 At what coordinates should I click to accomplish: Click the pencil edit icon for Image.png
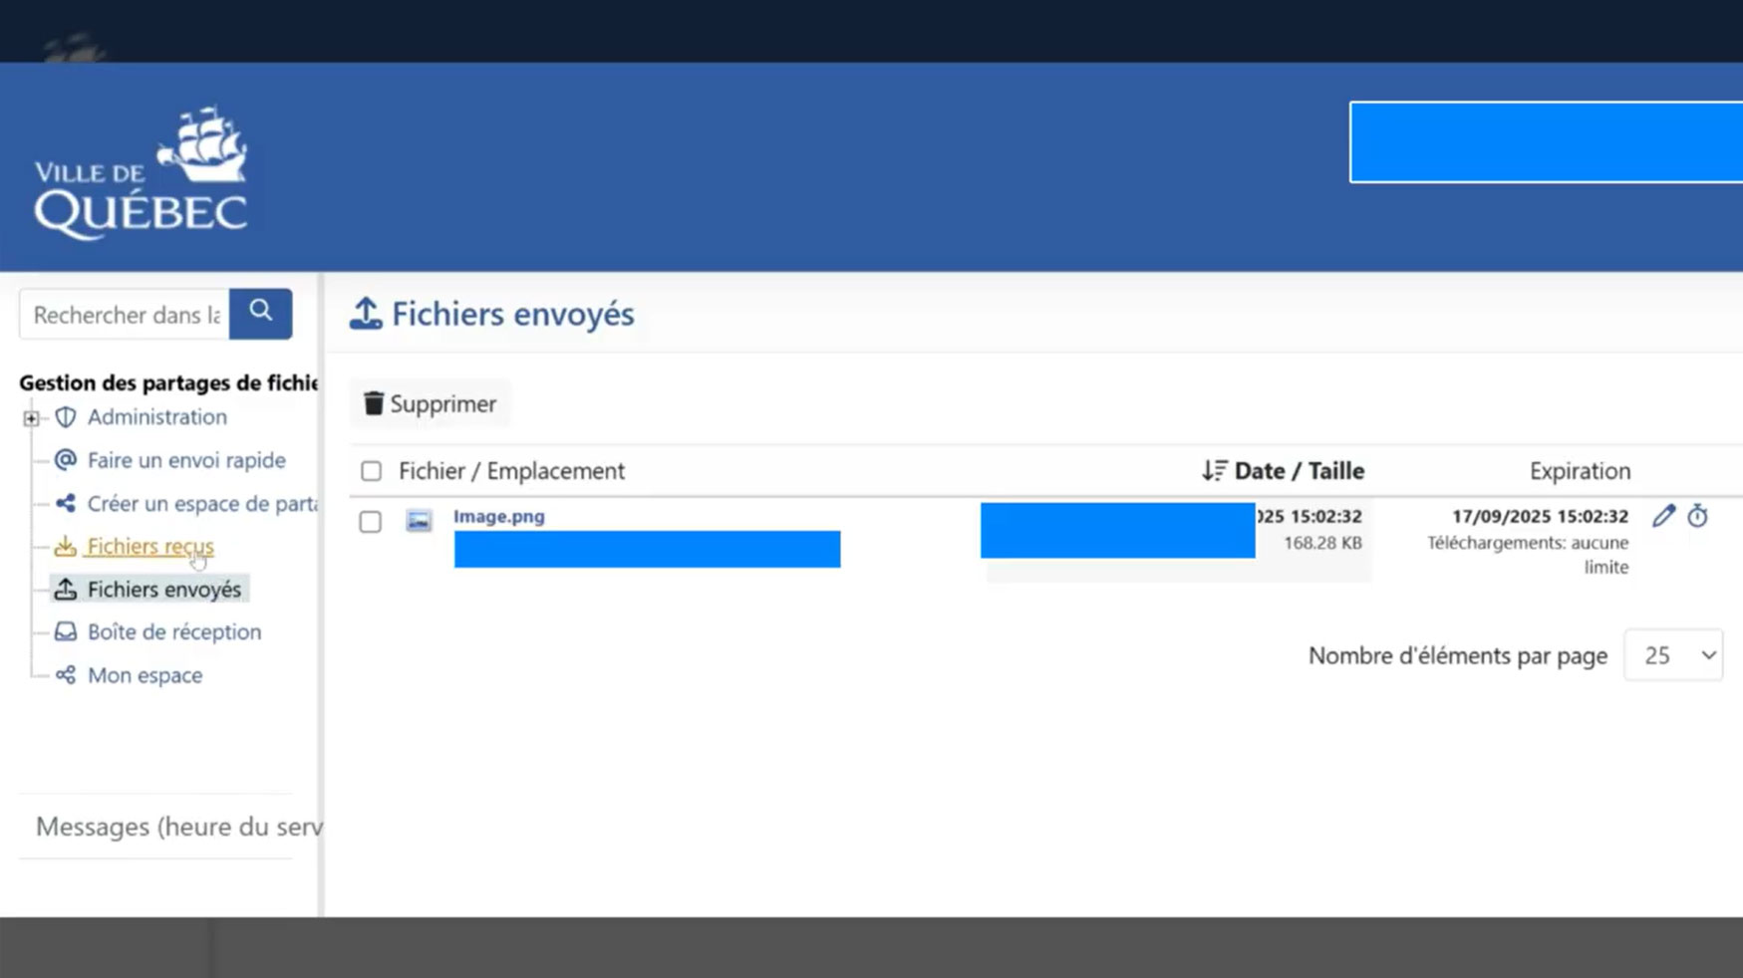[x=1663, y=516]
